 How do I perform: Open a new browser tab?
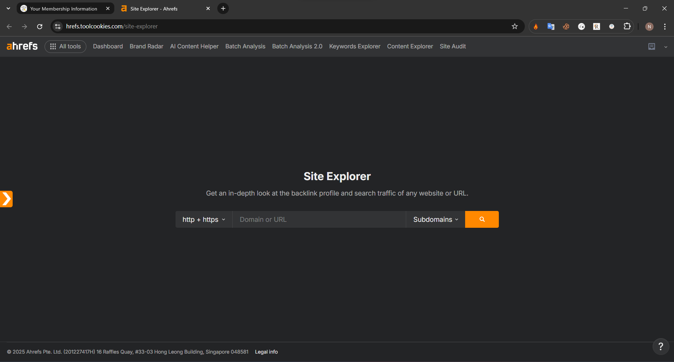pos(223,8)
